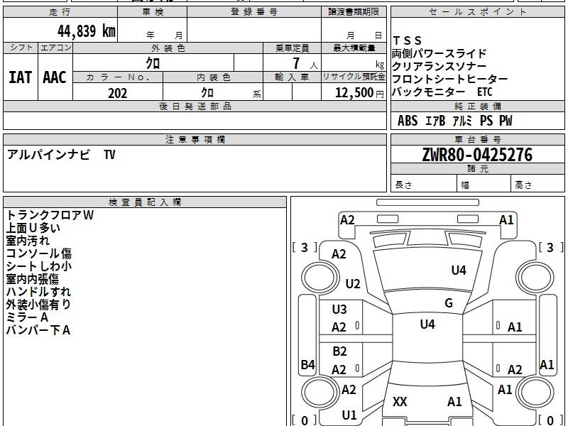Click the エアB airbag equipment label
The image size is (568, 426).
tap(435, 121)
